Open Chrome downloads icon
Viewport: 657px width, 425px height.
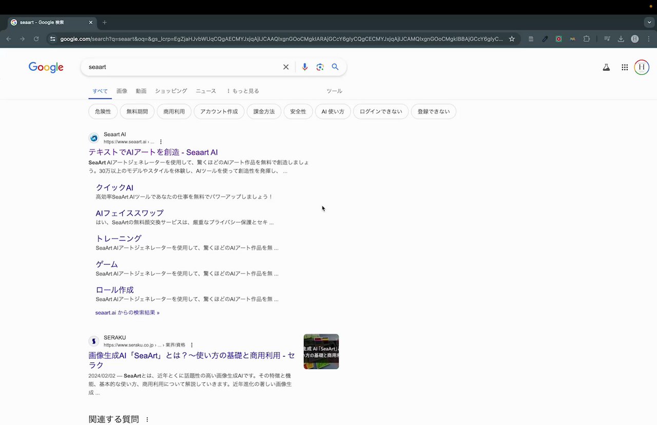[x=621, y=39]
